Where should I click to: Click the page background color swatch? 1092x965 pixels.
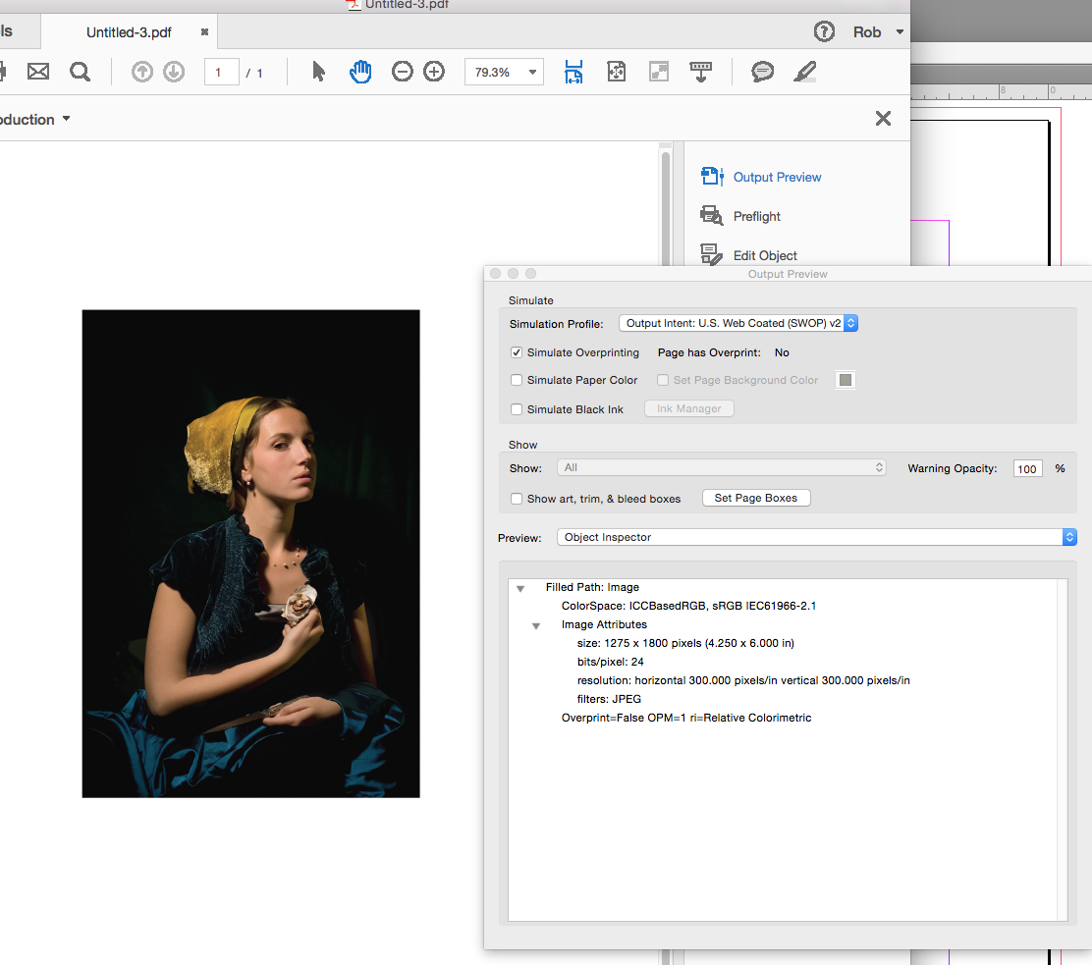pyautogui.click(x=845, y=380)
